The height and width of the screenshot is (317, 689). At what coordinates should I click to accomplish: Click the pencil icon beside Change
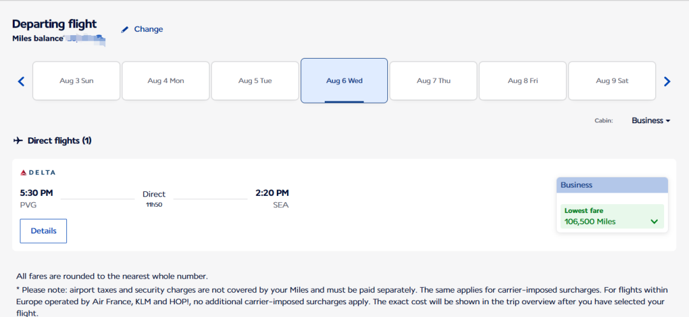click(x=125, y=29)
